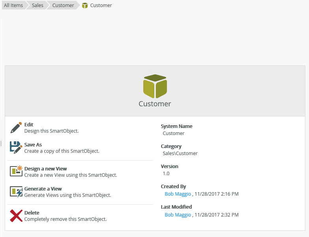The image size is (309, 237).
Task: Click the small cube icon in breadcrumb
Action: 85,6
